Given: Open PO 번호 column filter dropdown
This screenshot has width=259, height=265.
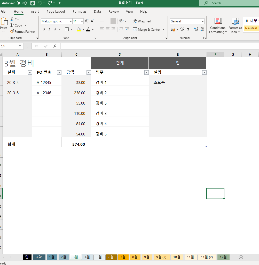Looking at the screenshot, I should click(x=59, y=73).
